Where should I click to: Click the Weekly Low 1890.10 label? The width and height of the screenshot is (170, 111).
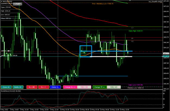point(135,88)
